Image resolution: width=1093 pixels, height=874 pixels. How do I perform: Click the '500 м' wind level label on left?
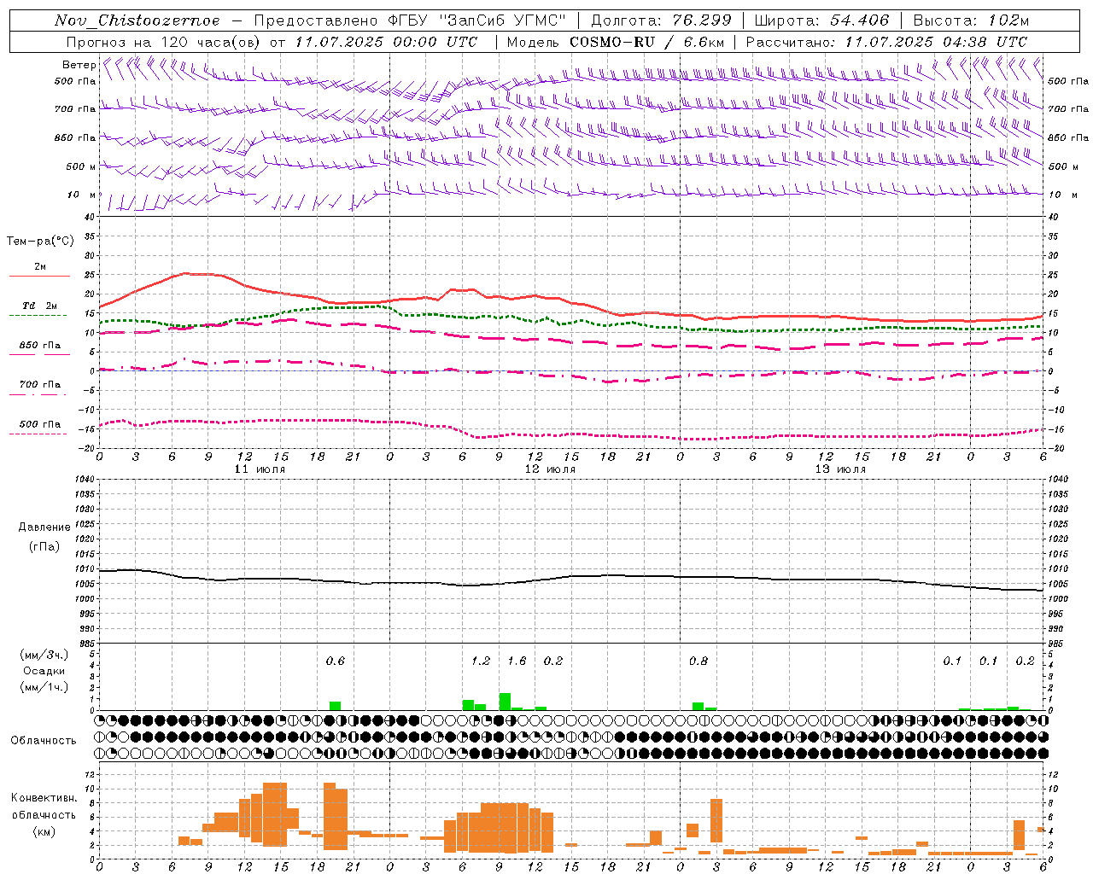(81, 166)
